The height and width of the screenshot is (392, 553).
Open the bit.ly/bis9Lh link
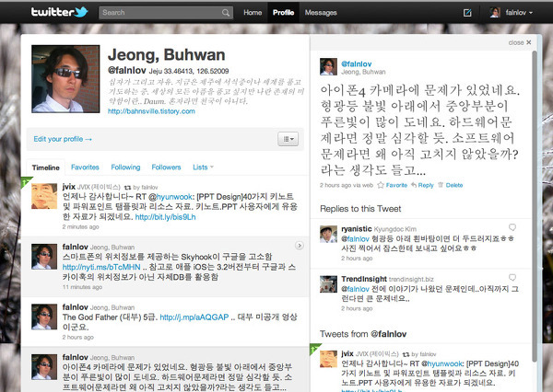pos(165,217)
